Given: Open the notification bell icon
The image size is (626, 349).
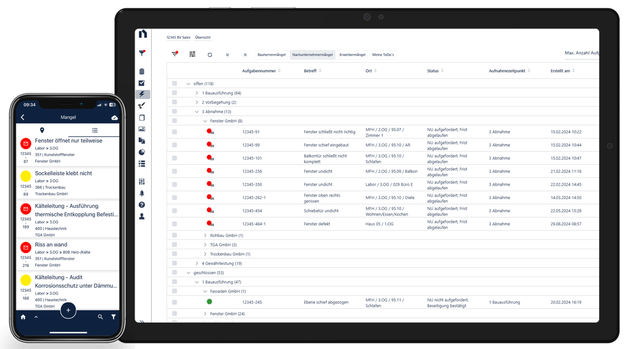Looking at the screenshot, I should click(x=142, y=193).
